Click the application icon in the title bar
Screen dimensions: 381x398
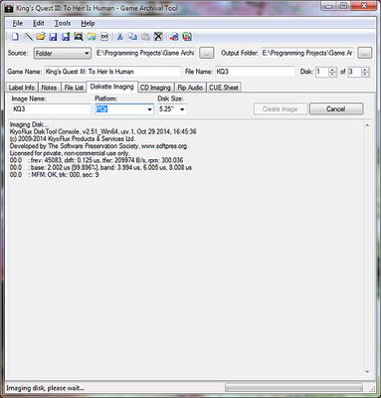coord(9,8)
